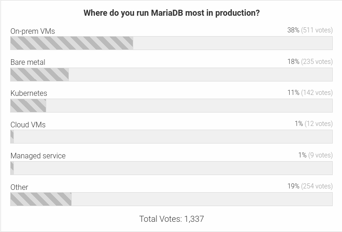Click the Total Votes: 1,337 text
The width and height of the screenshot is (342, 232).
[x=171, y=219]
